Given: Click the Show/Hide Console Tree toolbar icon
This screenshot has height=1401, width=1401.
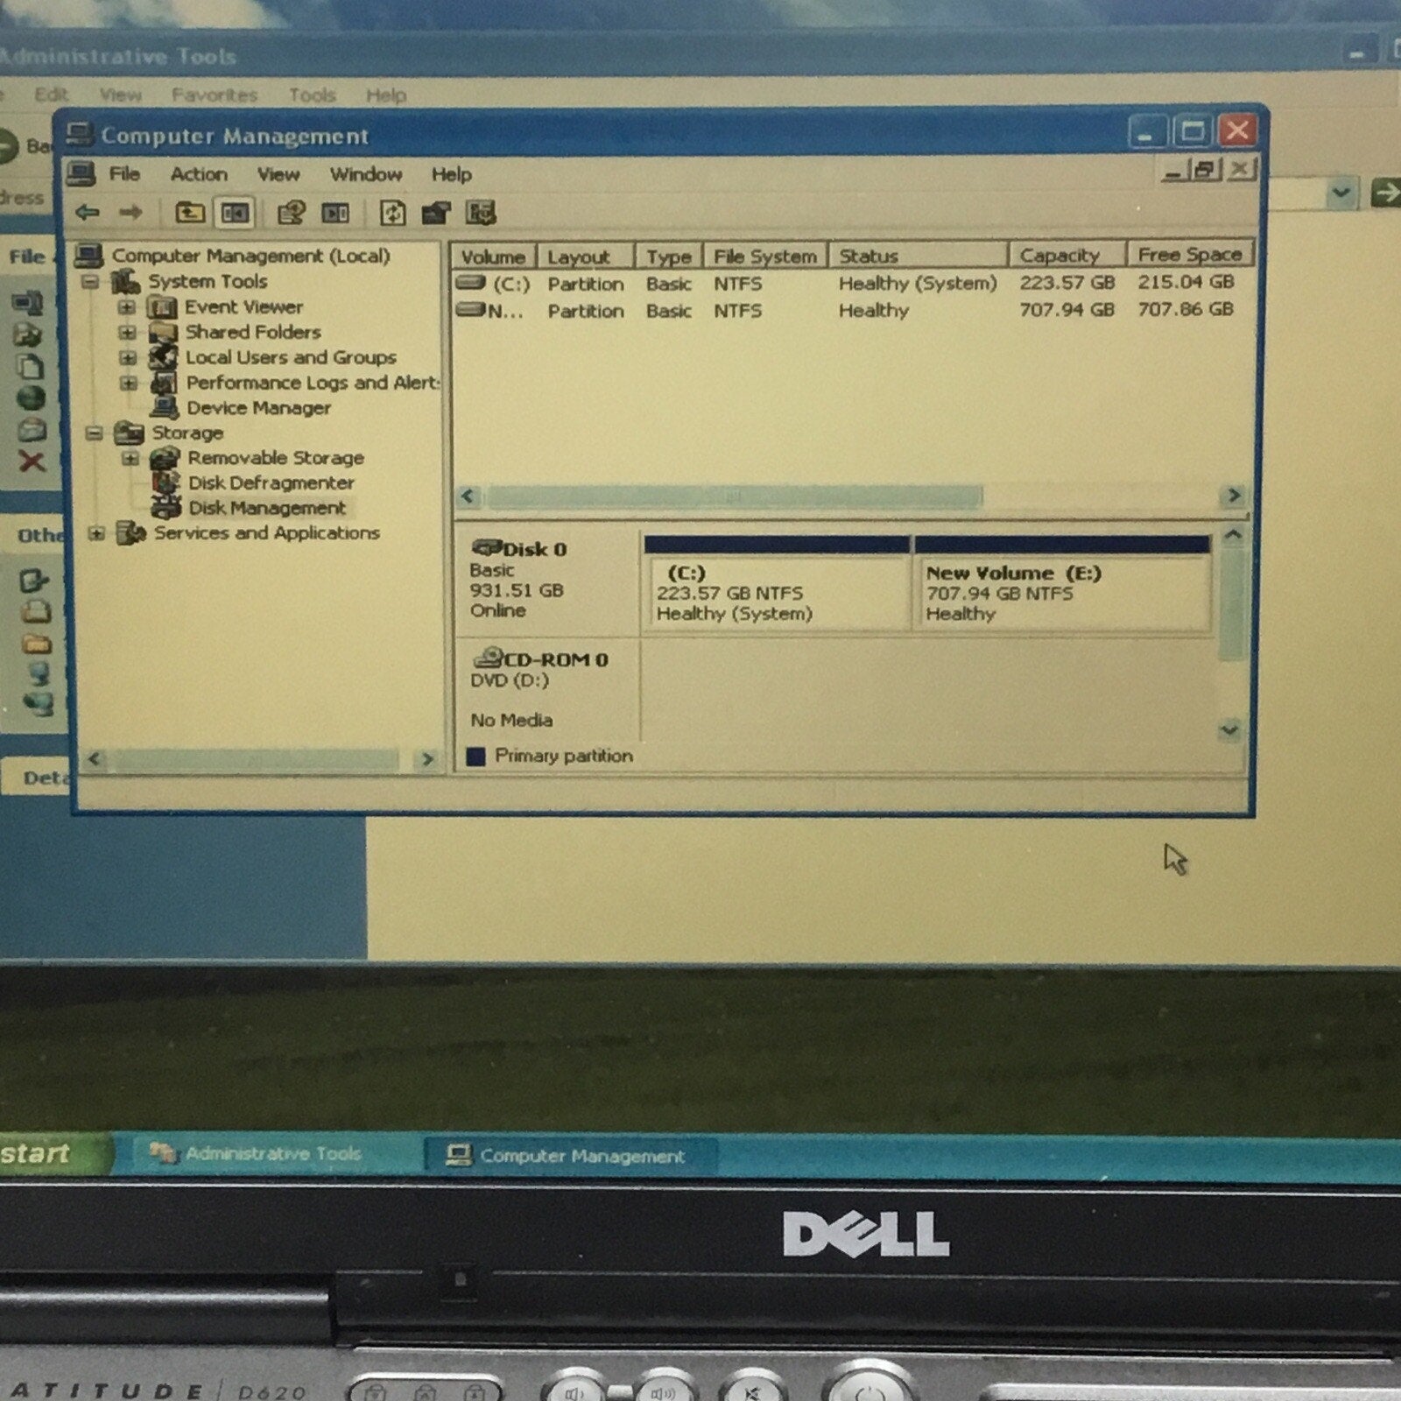Looking at the screenshot, I should [236, 212].
